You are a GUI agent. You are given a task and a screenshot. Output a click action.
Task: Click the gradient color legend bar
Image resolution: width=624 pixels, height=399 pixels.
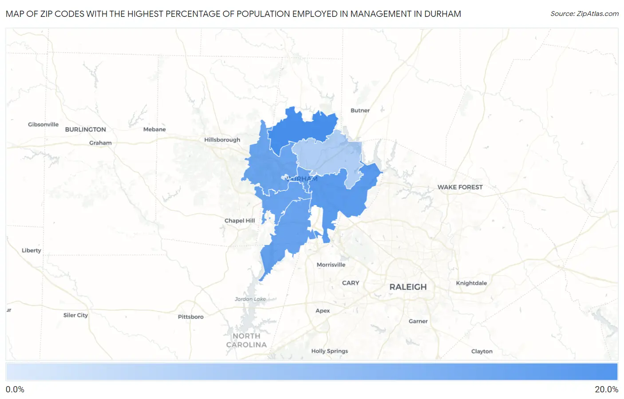(x=312, y=372)
